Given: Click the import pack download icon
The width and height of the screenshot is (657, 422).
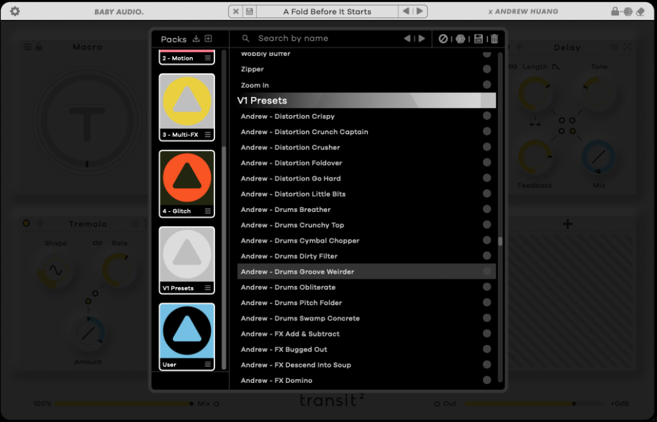Looking at the screenshot, I should coord(197,39).
